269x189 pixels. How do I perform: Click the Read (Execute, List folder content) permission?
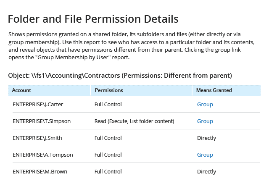tap(134, 121)
